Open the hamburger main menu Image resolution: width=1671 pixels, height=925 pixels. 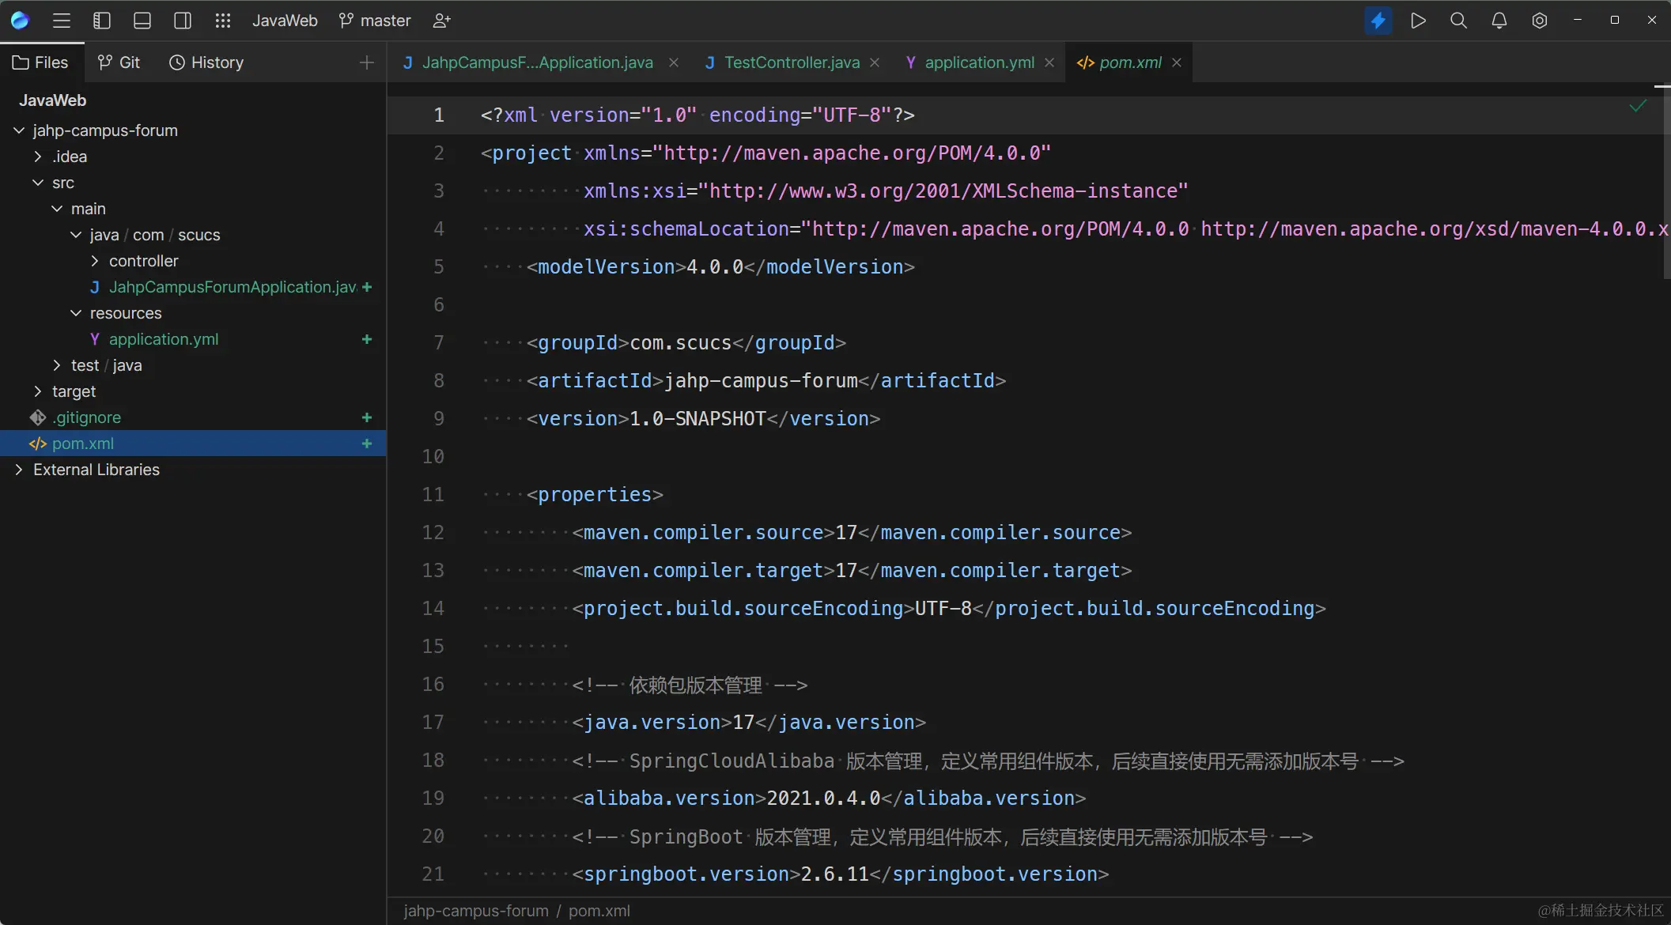click(62, 21)
